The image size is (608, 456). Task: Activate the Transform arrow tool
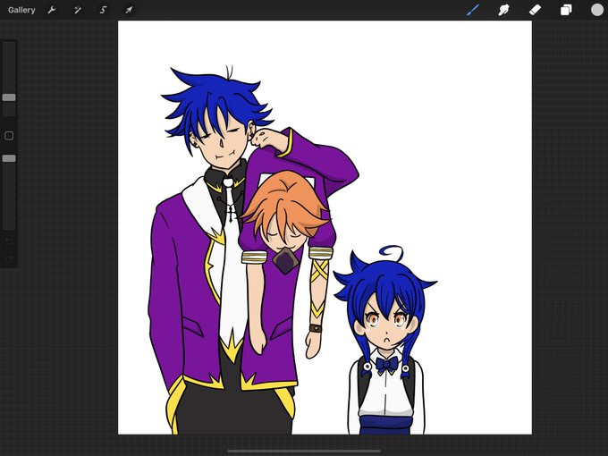tap(129, 10)
